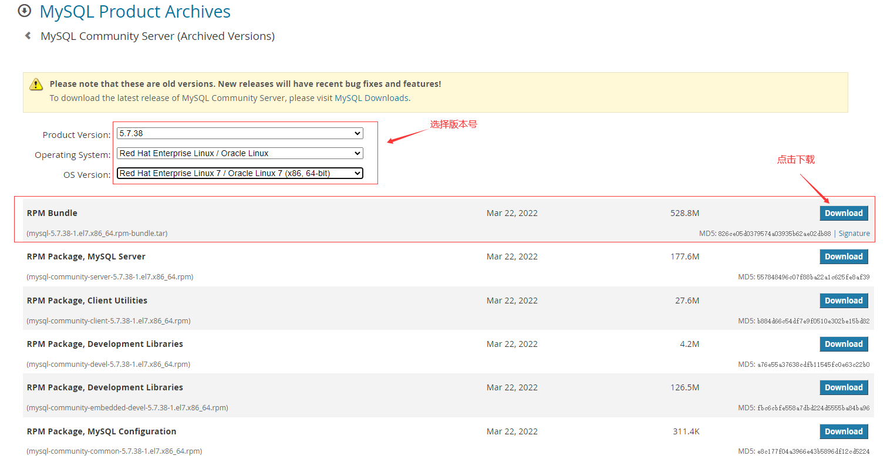Download the MySQL Server RPM package

click(x=844, y=256)
